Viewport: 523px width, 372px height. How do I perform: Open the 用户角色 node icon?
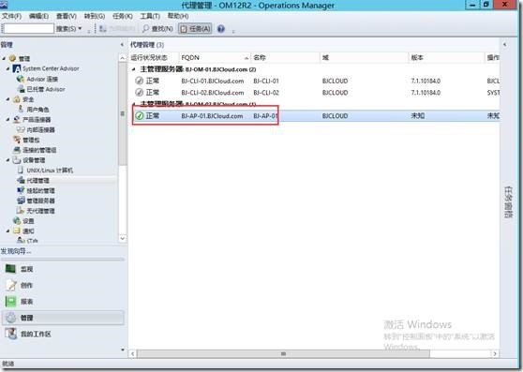(21, 110)
